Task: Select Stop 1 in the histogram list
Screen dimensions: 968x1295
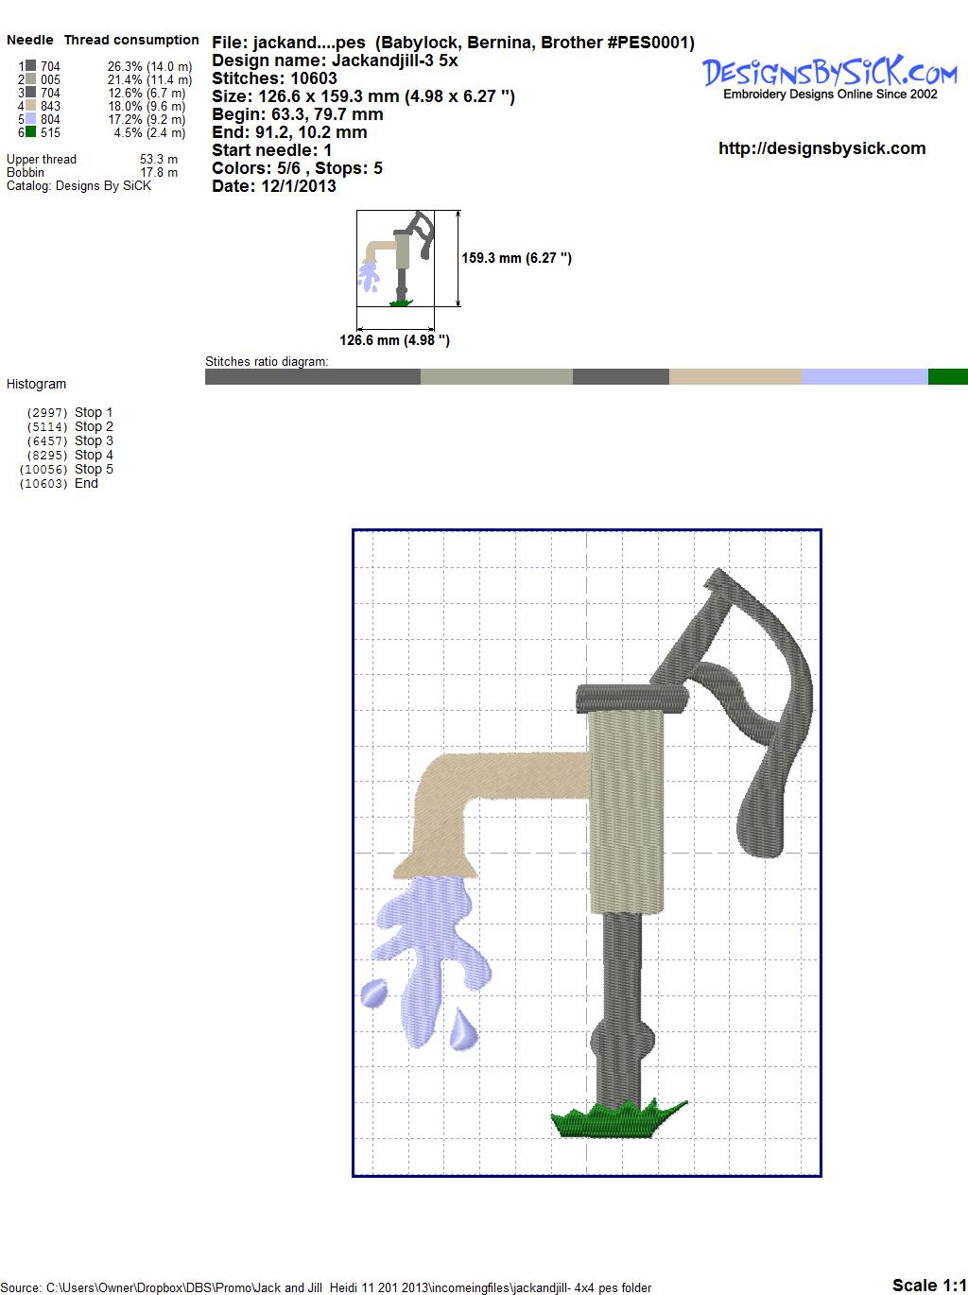Action: pyautogui.click(x=93, y=412)
